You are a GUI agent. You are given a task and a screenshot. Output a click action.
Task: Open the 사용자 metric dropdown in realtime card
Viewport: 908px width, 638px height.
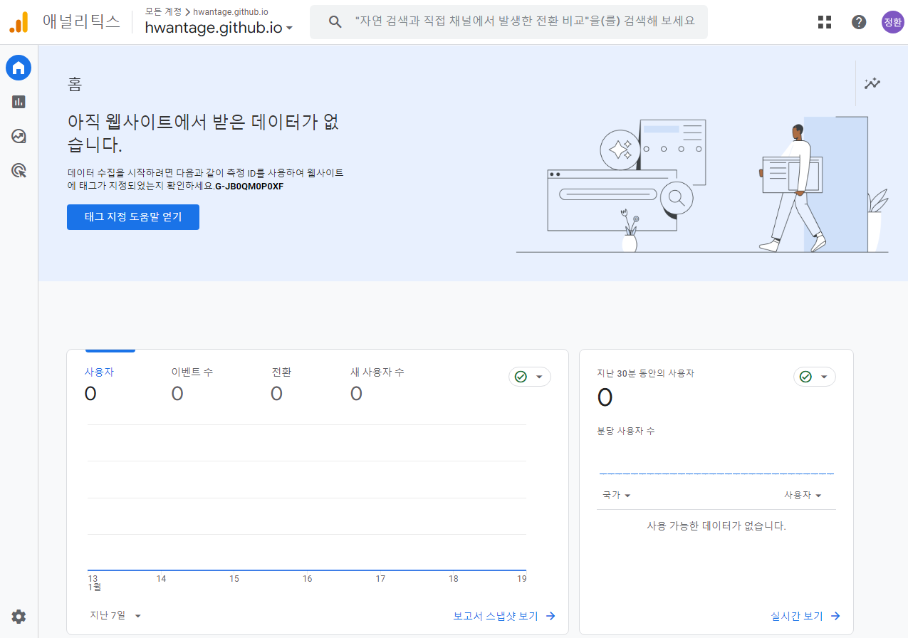click(803, 495)
